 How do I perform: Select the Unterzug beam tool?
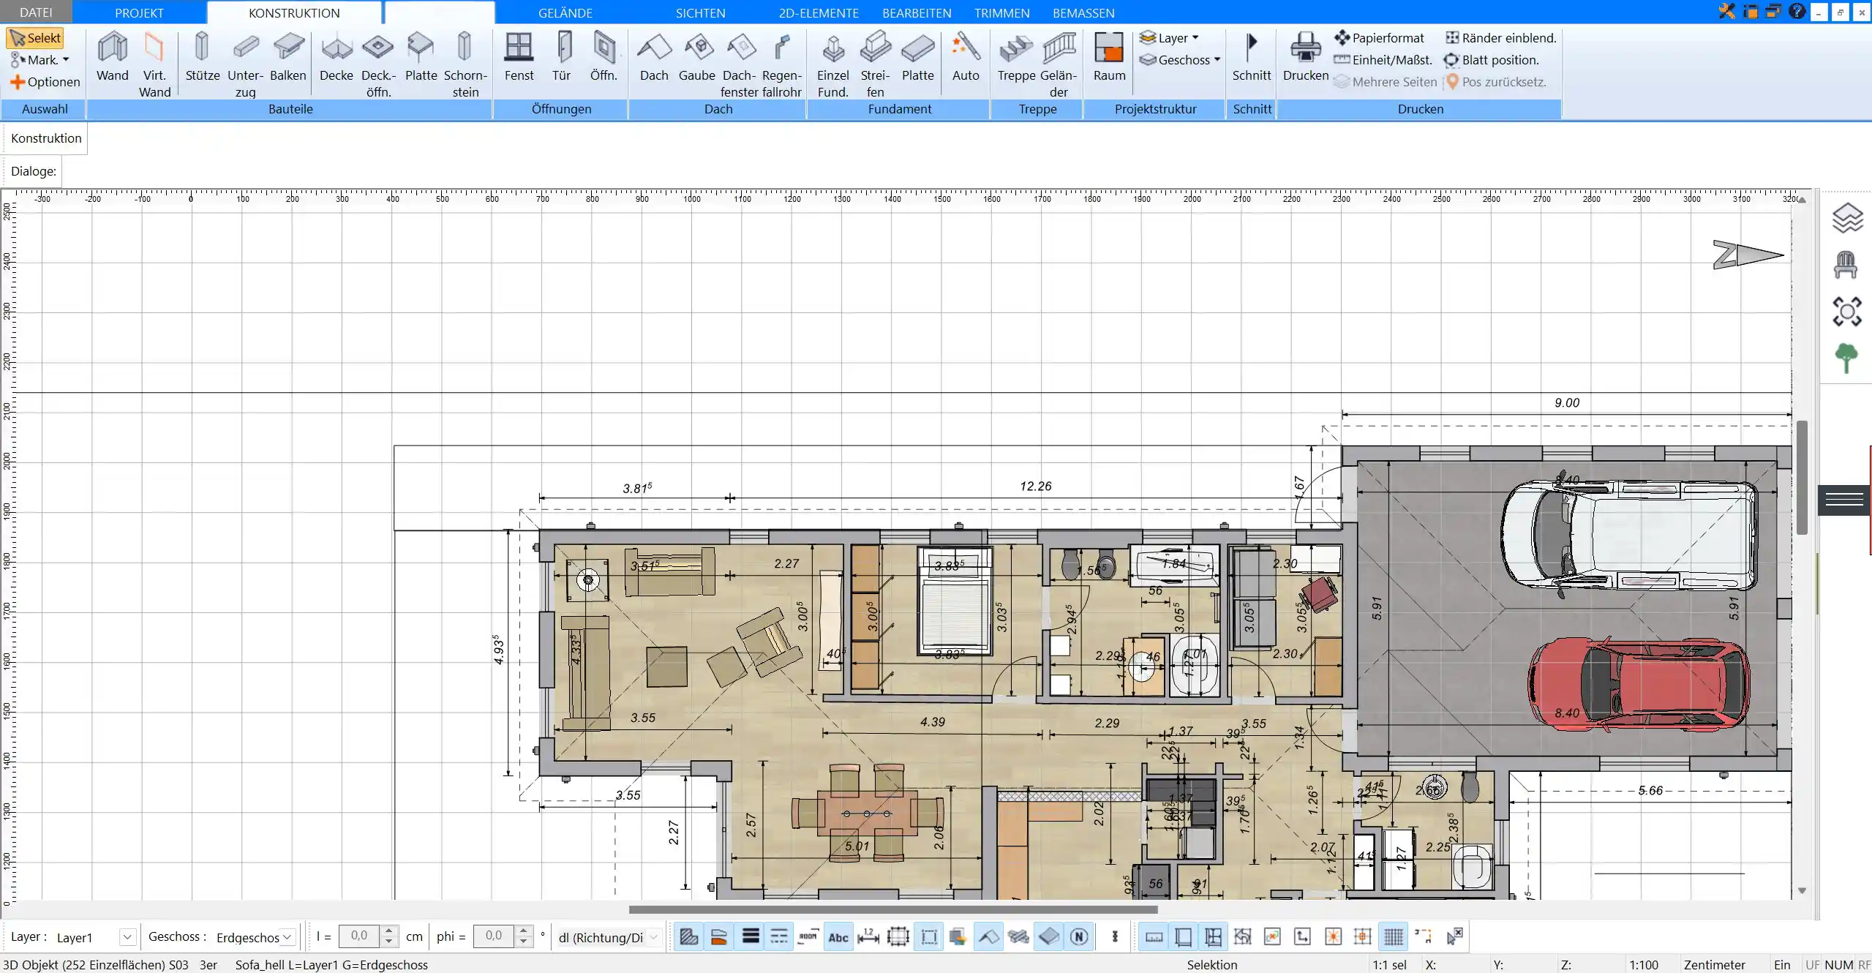(x=245, y=64)
